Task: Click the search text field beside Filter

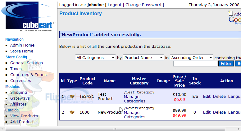Action: [x=195, y=64]
